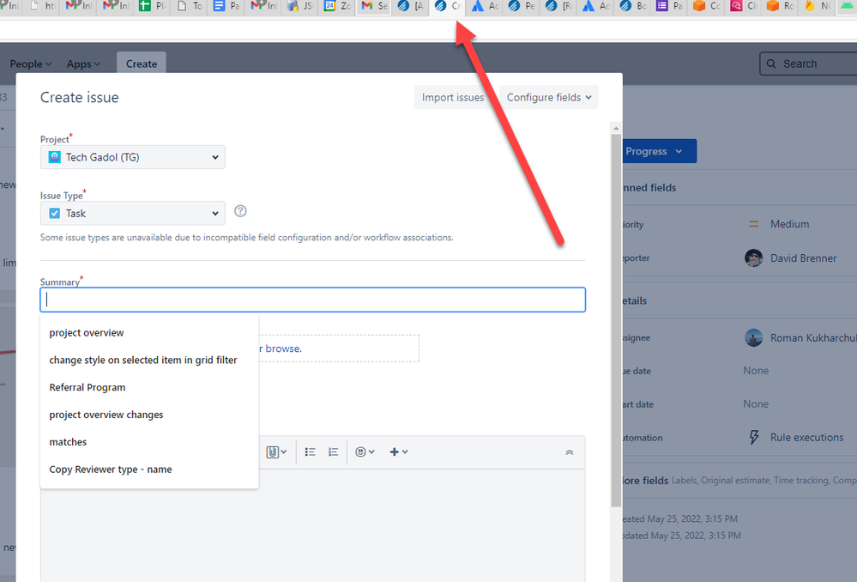The width and height of the screenshot is (857, 582).
Task: Click the lightning bolt icon next to Rule executions
Action: tap(754, 437)
